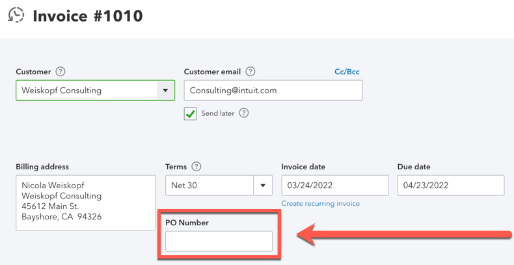This screenshot has width=514, height=265.
Task: Click the Send later label text
Action: [217, 113]
